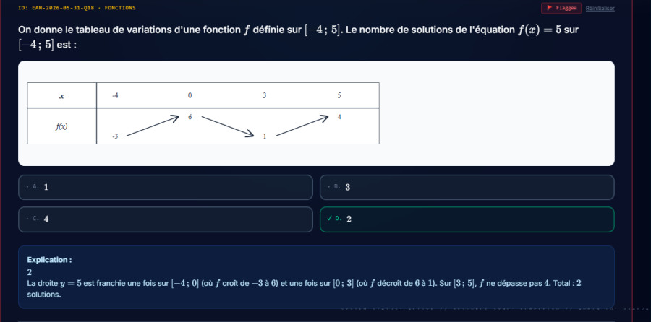Click the maximum value 6 in the table
The width and height of the screenshot is (651, 322).
[x=190, y=117]
